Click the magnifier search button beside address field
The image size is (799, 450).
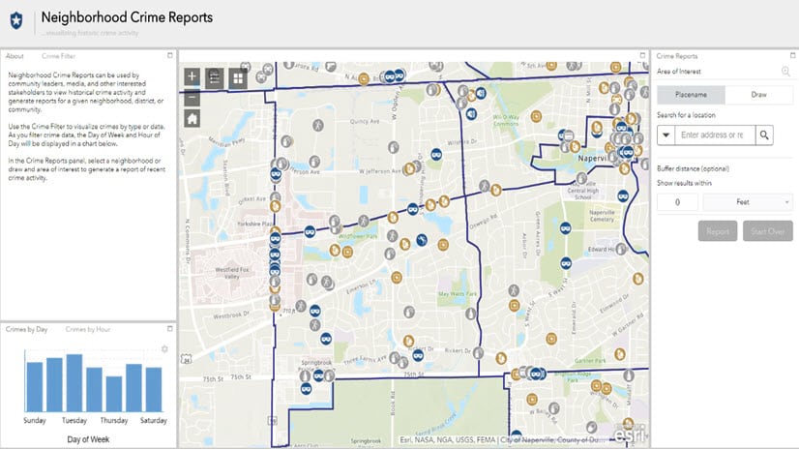click(x=764, y=135)
